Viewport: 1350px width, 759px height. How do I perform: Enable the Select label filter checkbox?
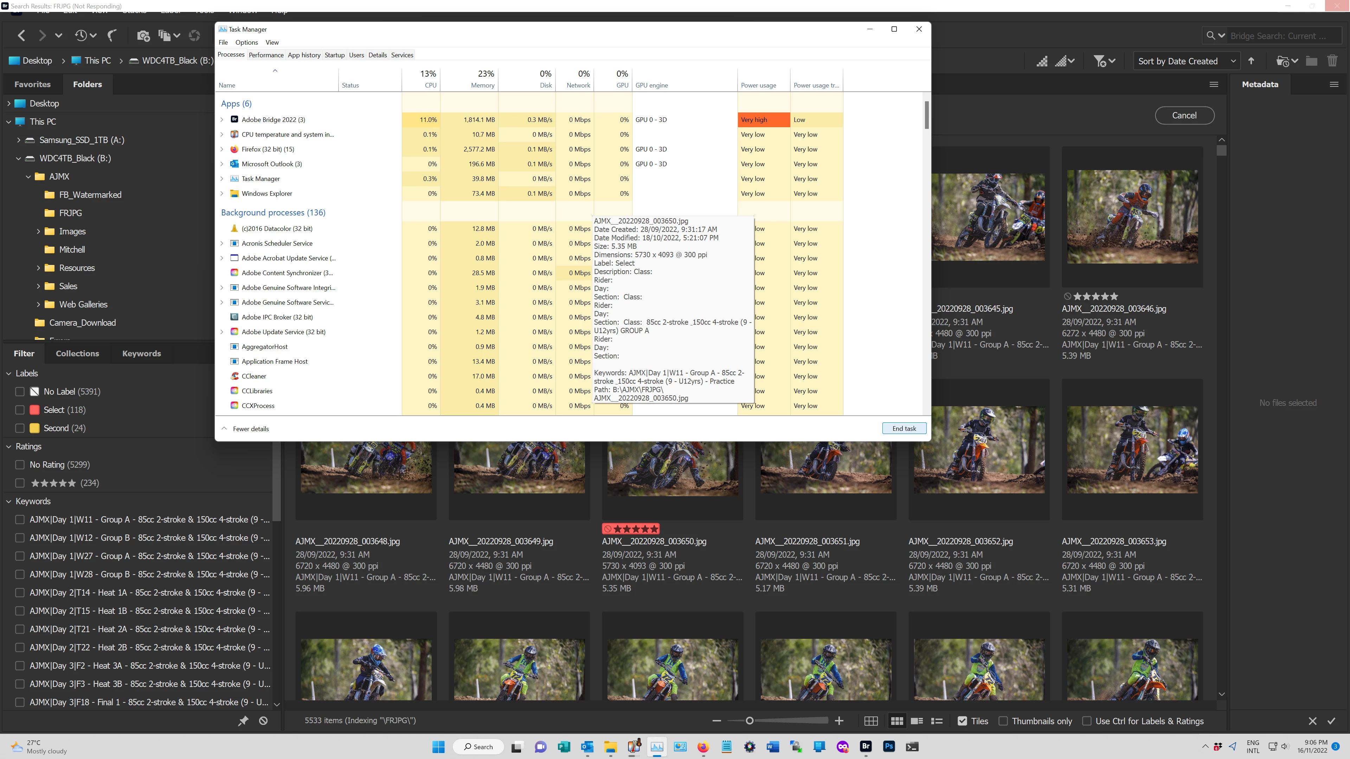coord(20,410)
